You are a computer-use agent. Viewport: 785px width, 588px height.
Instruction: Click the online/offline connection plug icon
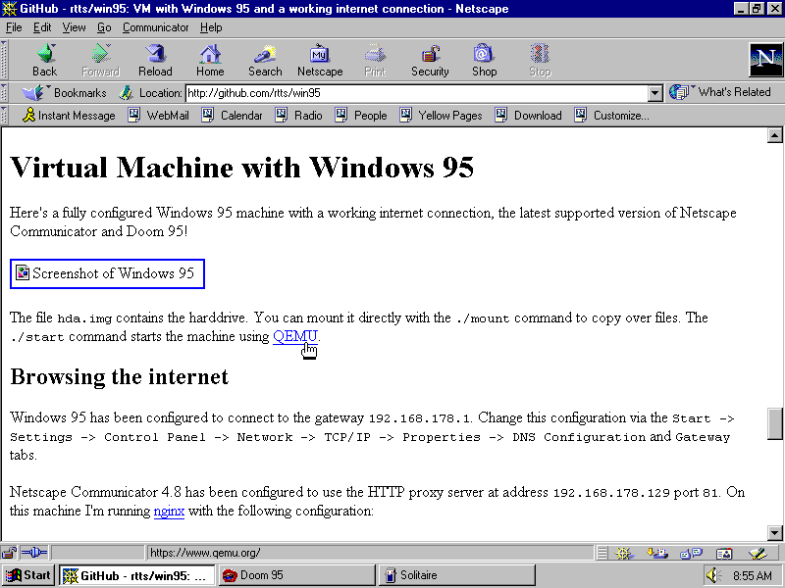point(34,553)
